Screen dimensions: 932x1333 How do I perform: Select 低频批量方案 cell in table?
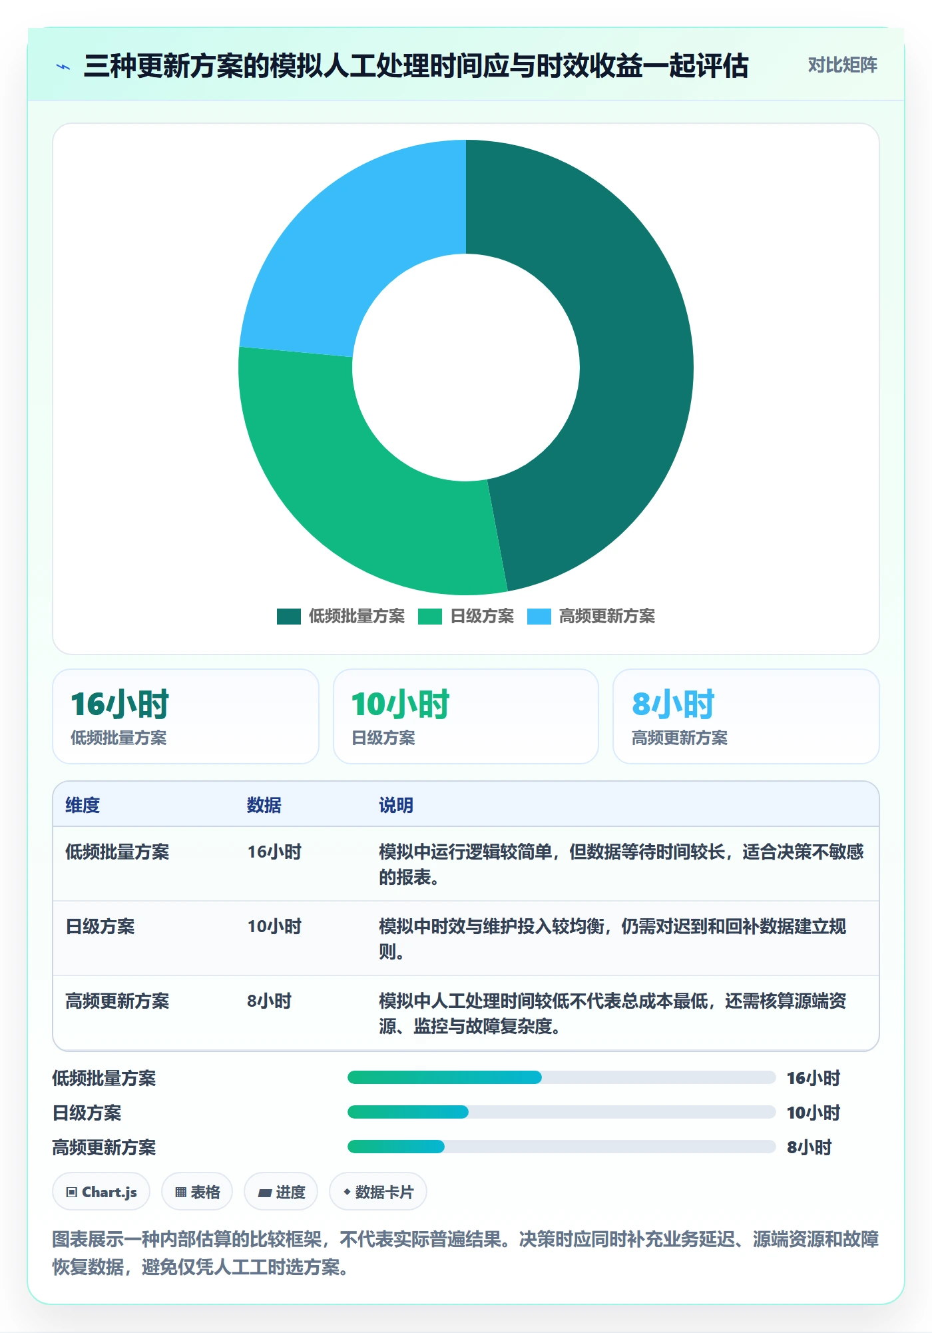click(117, 852)
